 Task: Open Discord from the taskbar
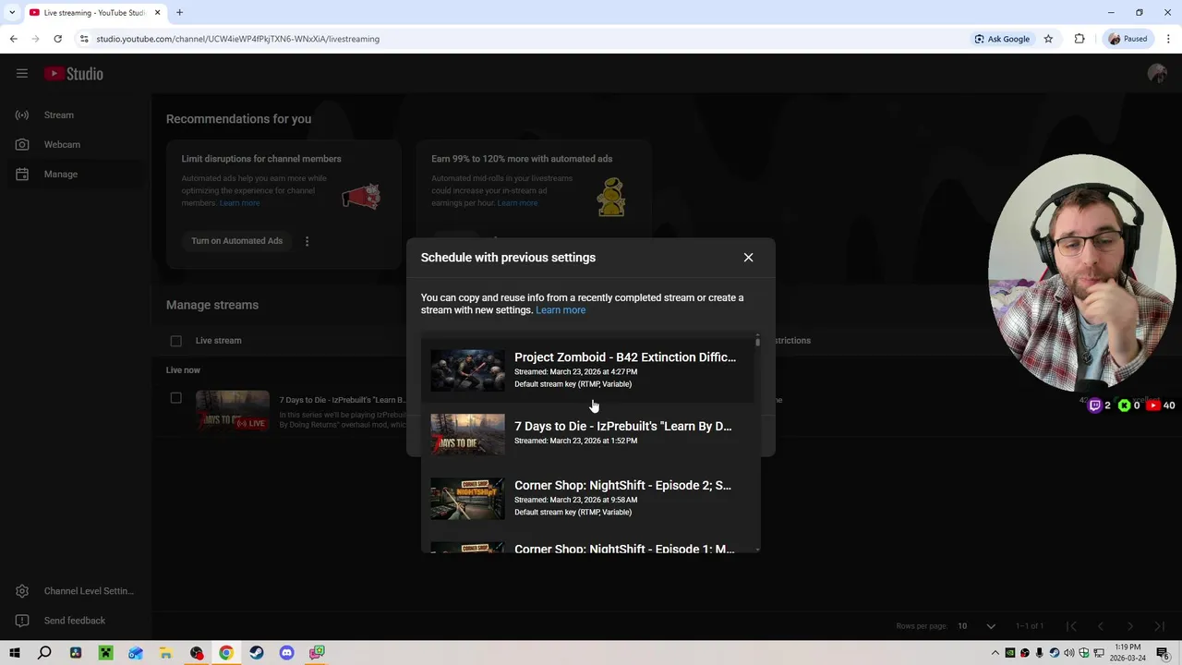coord(286,653)
